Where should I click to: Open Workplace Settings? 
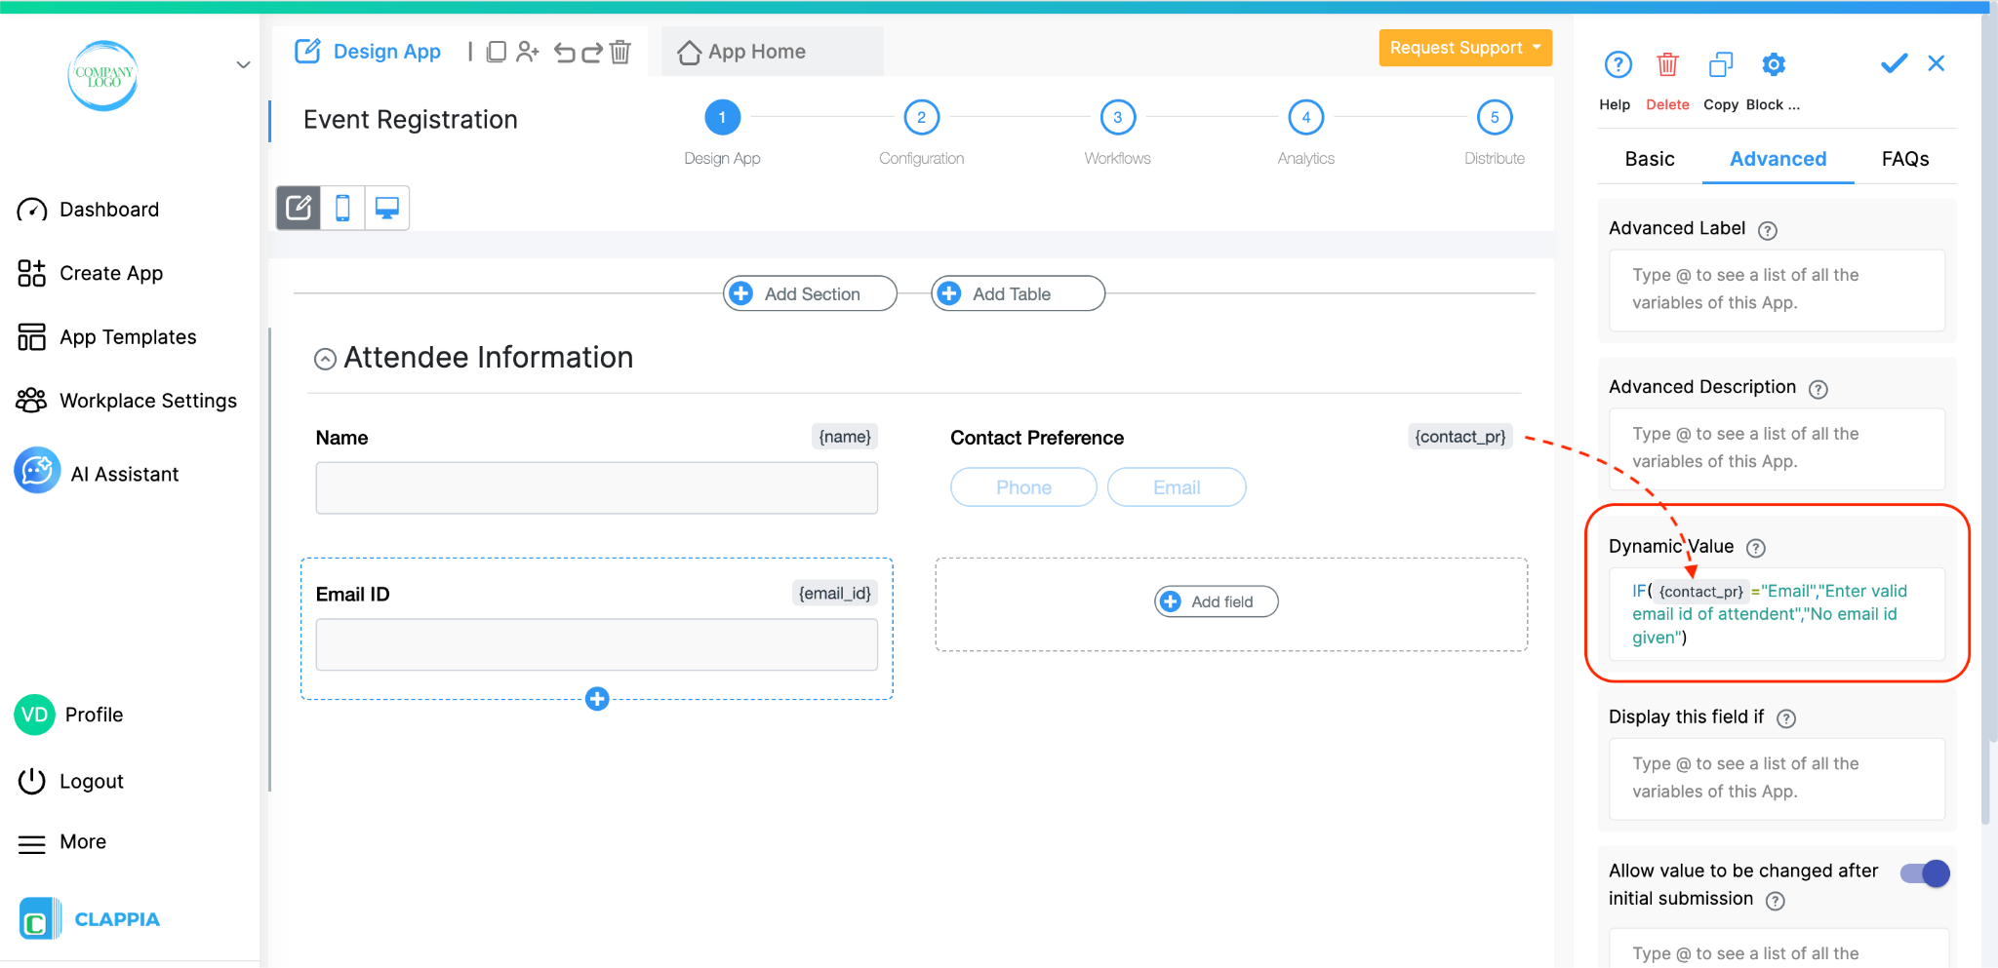(127, 401)
